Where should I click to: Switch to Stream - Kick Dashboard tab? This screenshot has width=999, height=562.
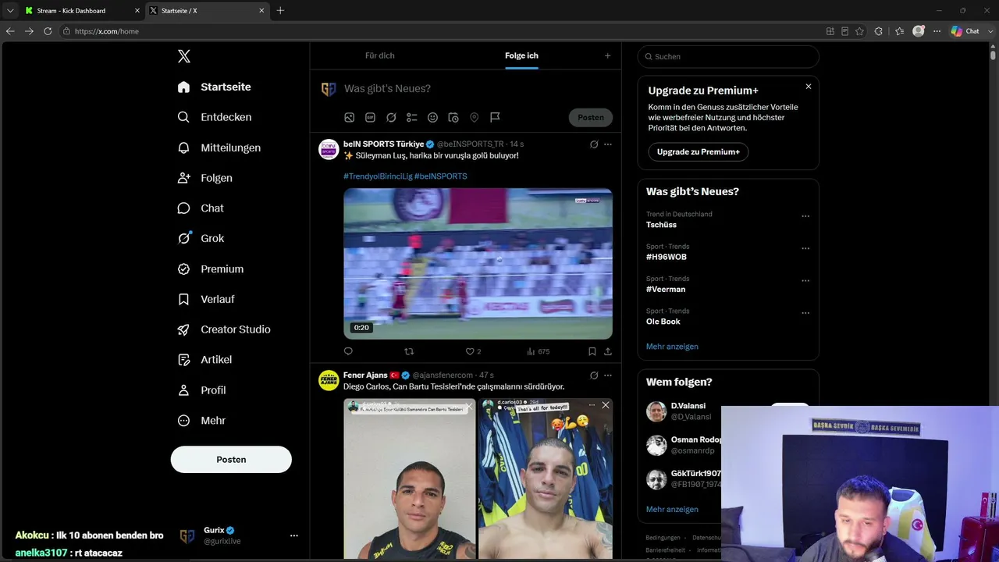(x=82, y=11)
